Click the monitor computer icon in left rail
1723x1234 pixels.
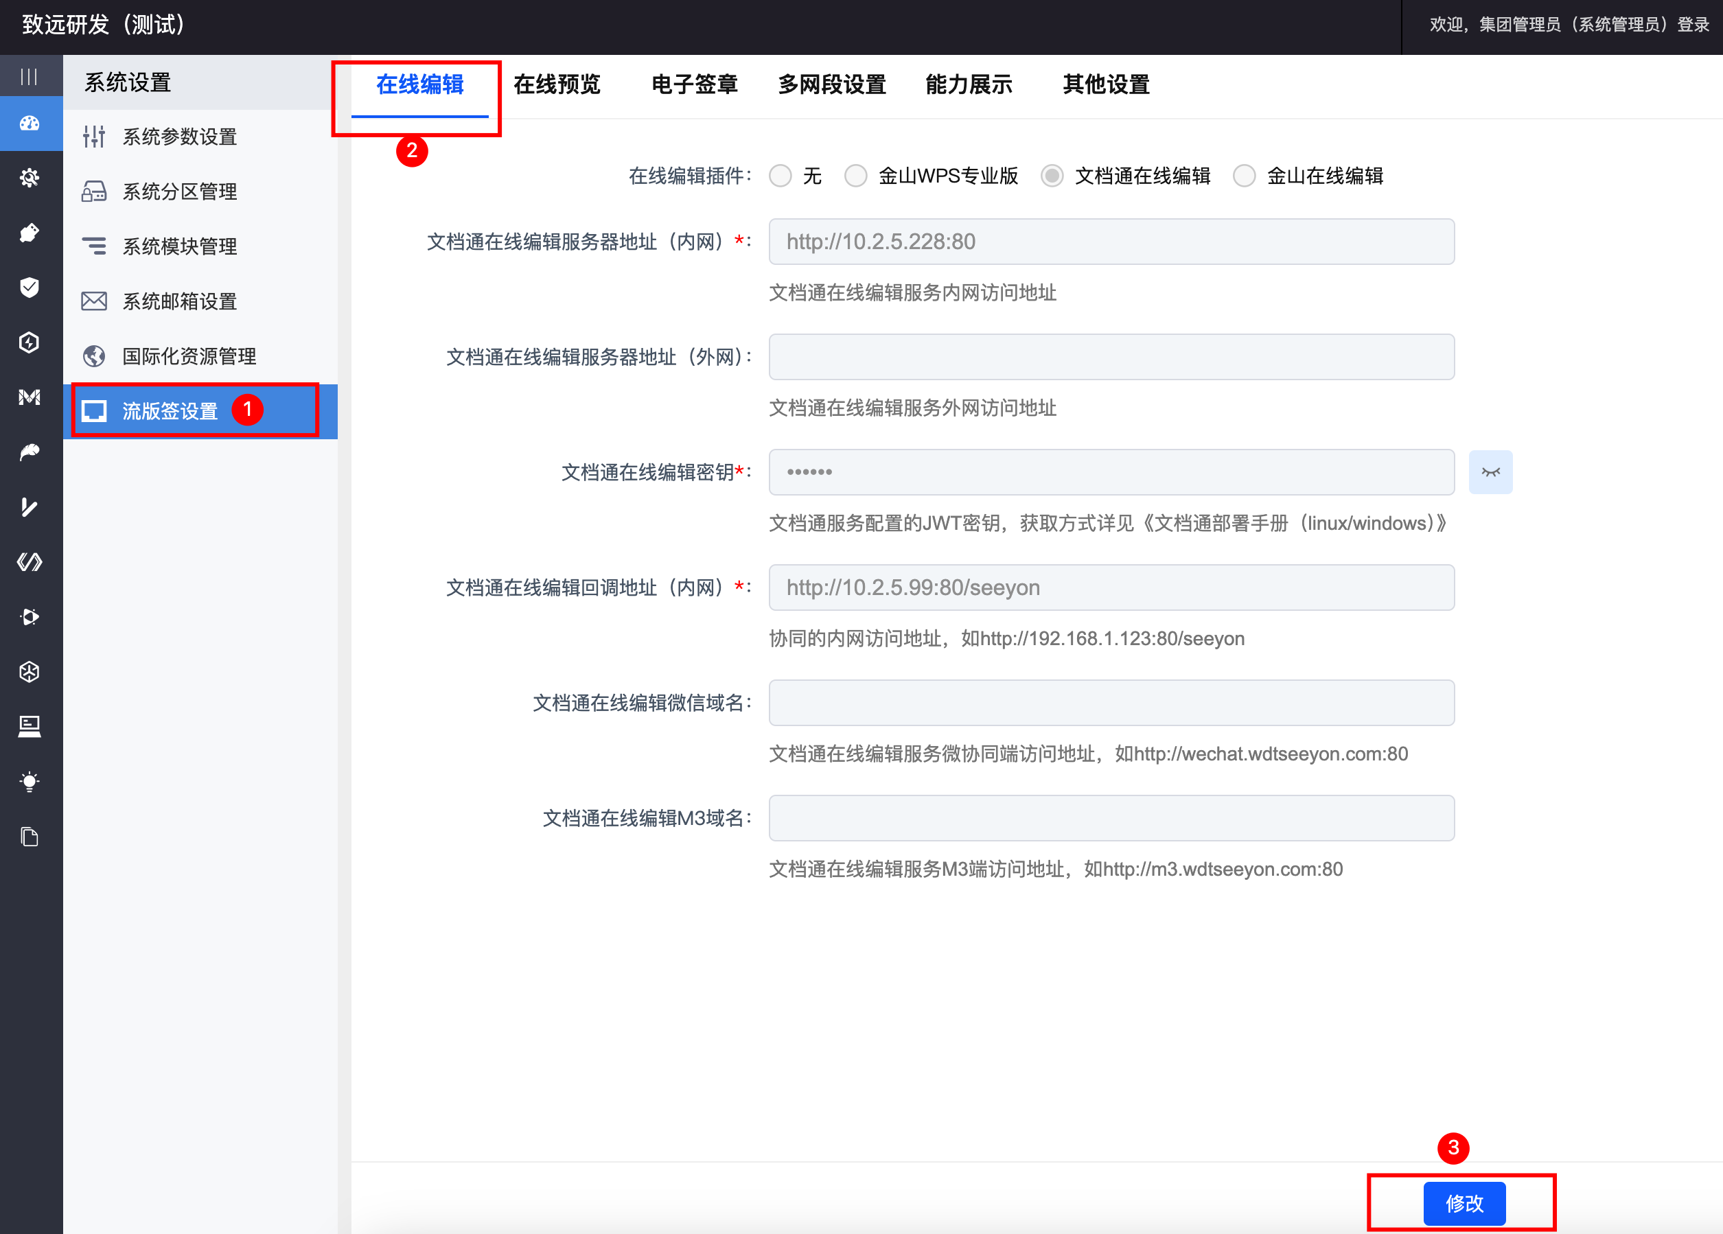pyautogui.click(x=30, y=727)
